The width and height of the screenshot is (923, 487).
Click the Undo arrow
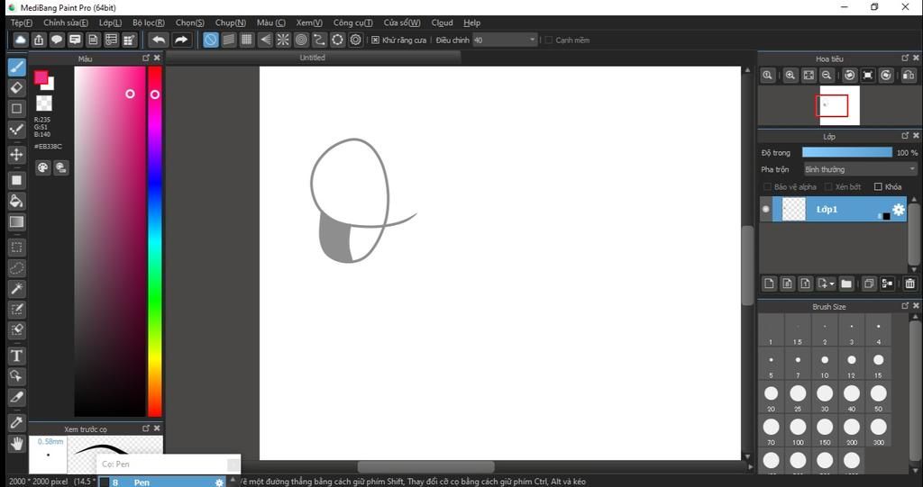pyautogui.click(x=158, y=40)
